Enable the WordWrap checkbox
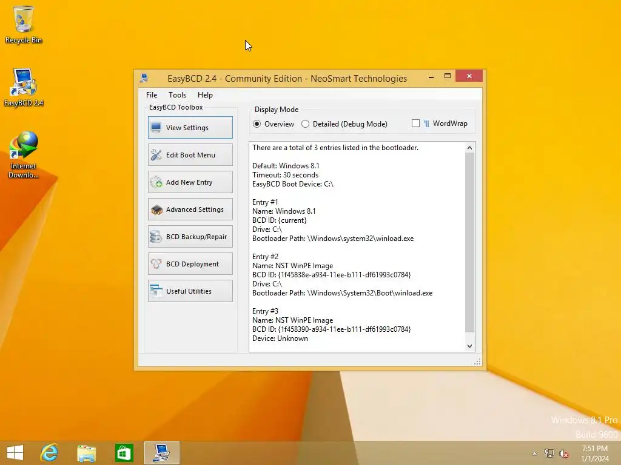The width and height of the screenshot is (621, 465). (x=415, y=124)
